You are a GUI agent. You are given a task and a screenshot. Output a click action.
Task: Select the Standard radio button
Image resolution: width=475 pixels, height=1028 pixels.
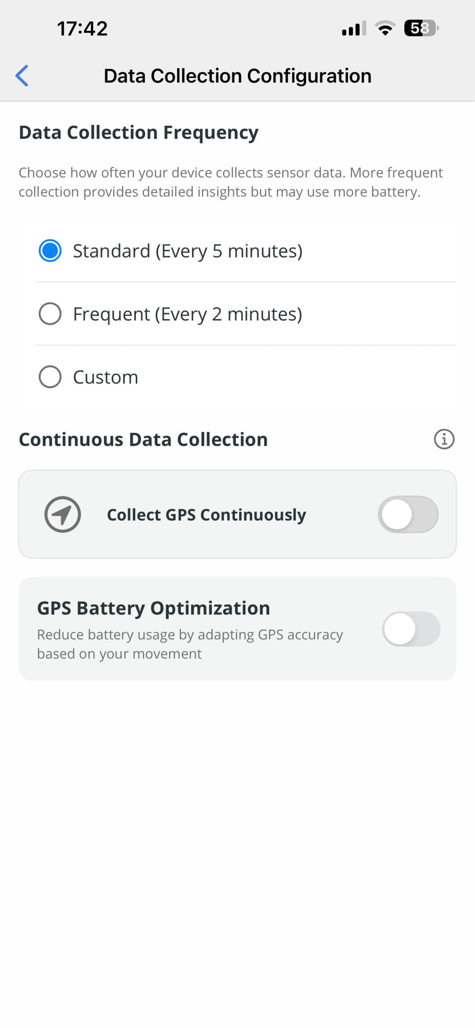coord(50,251)
